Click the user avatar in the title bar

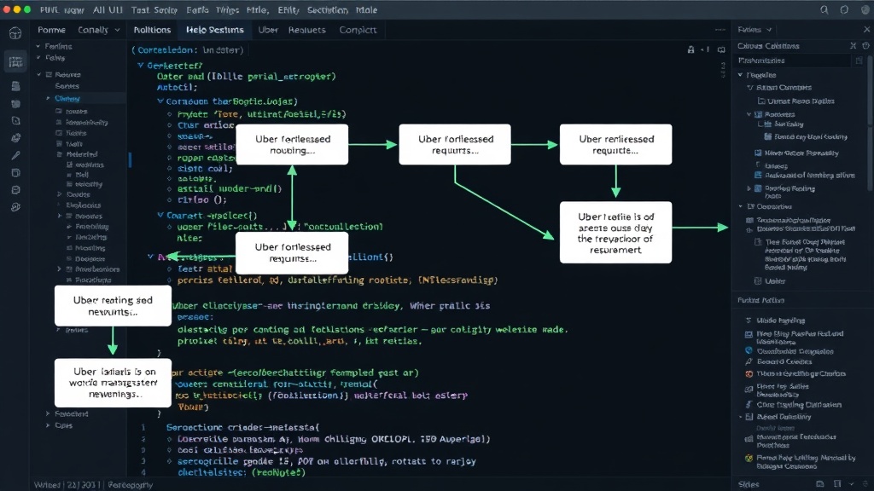(x=865, y=10)
